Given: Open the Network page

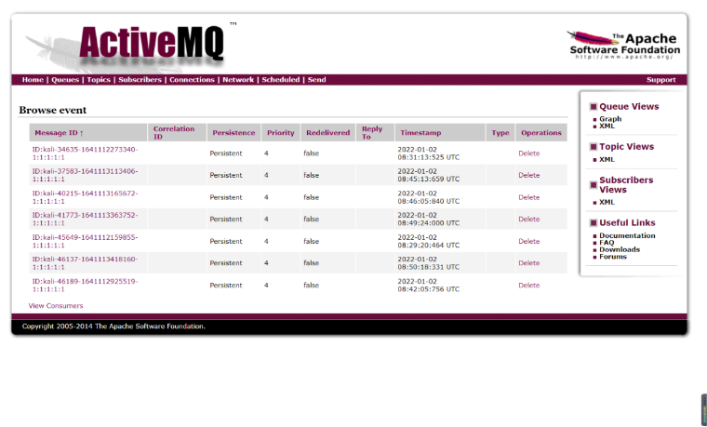Looking at the screenshot, I should click(x=238, y=80).
